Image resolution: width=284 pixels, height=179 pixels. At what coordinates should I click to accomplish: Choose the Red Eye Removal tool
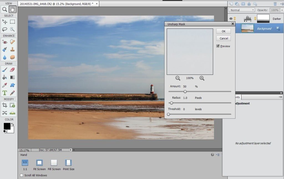[5, 42]
